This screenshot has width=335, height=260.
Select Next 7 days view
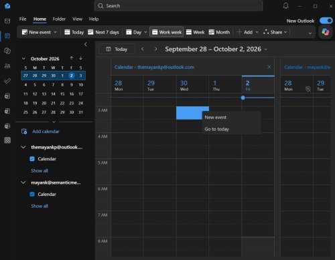point(103,32)
